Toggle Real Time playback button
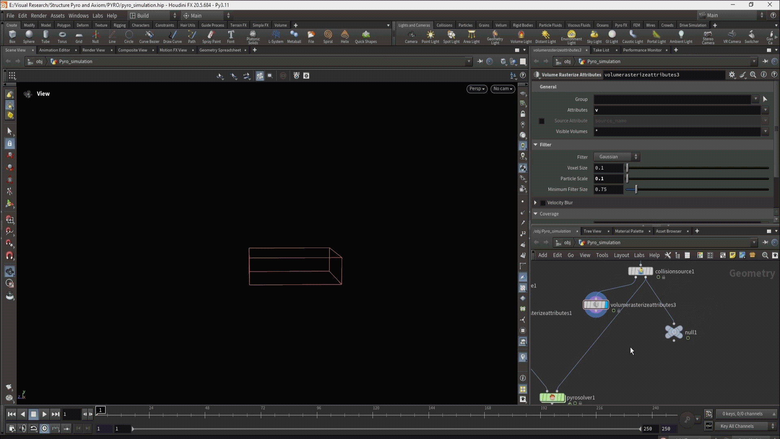Image resolution: width=780 pixels, height=439 pixels. point(44,428)
